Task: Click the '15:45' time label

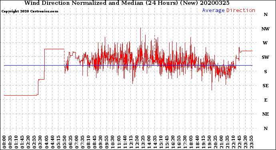Action: (167, 142)
